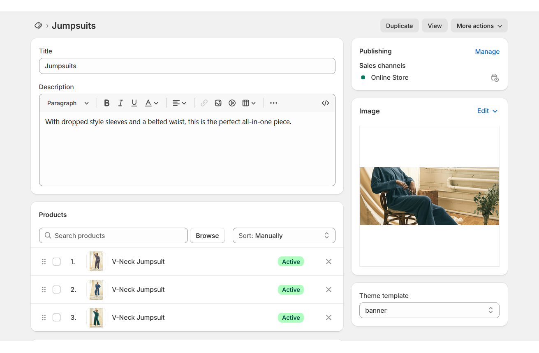This screenshot has height=353, width=539.
Task: Remove product 3 from the collection
Action: (x=328, y=318)
